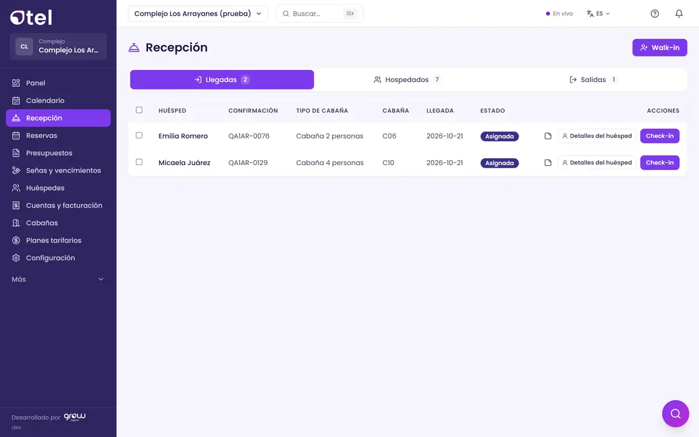Viewport: 699px width, 437px height.
Task: Click Asignada badge for Emilia Romero
Action: tap(499, 137)
